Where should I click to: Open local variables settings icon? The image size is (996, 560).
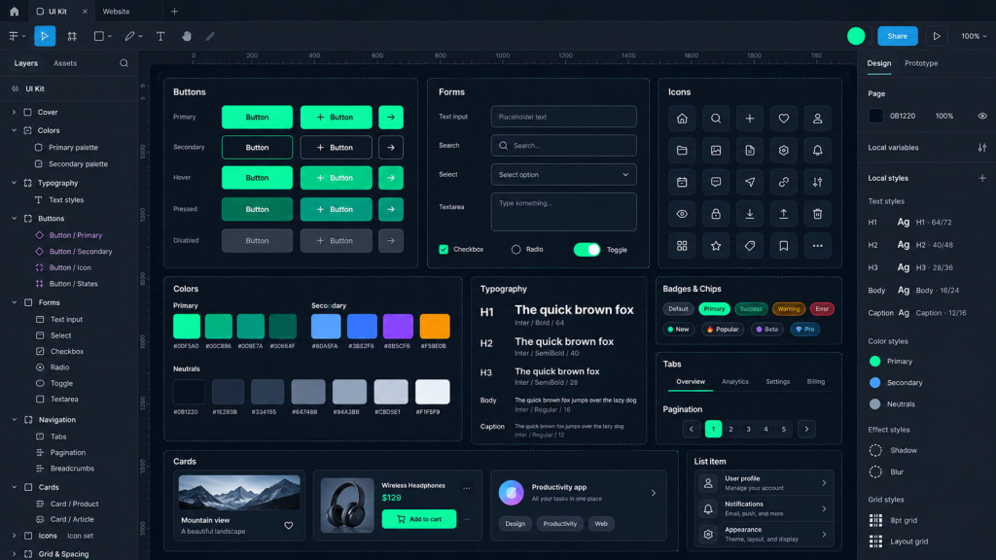982,148
